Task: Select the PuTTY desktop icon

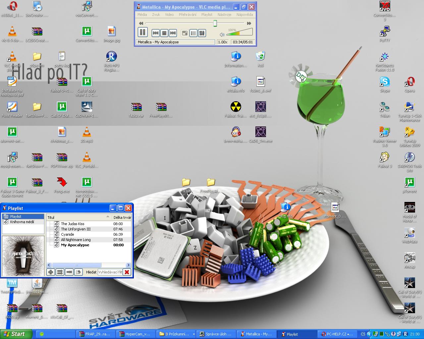Action: (385, 34)
